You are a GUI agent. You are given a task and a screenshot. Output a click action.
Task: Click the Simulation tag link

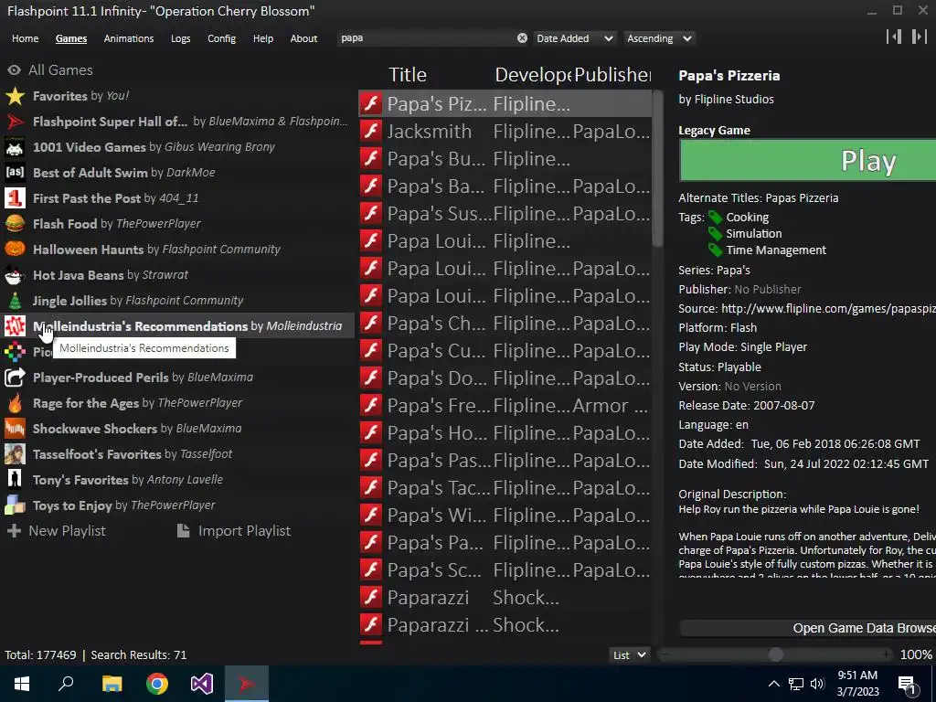[753, 233]
